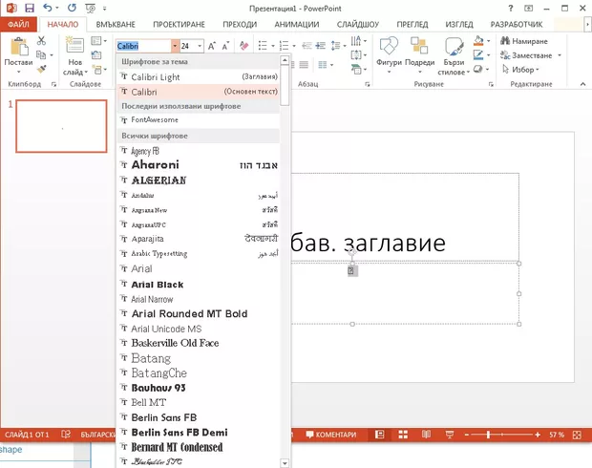Switch to Normal view in status bar
592x468 pixels.
coord(379,435)
